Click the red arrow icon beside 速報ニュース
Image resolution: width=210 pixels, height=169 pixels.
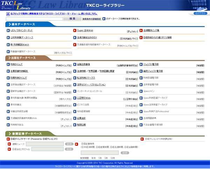[9, 144]
